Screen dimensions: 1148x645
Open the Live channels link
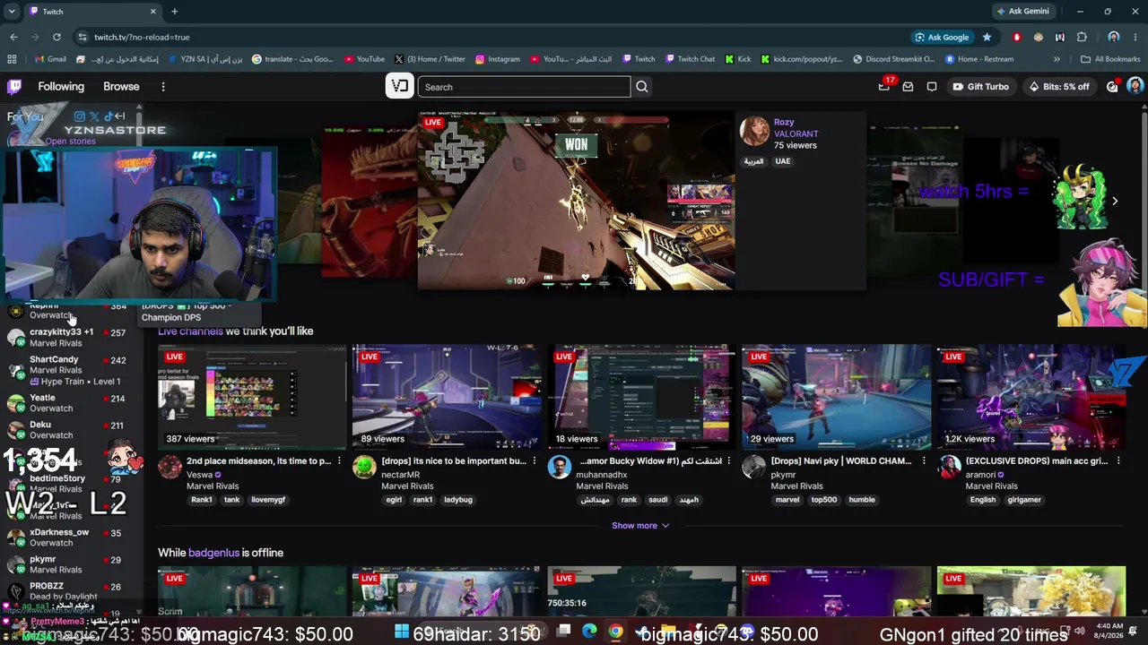pos(190,331)
